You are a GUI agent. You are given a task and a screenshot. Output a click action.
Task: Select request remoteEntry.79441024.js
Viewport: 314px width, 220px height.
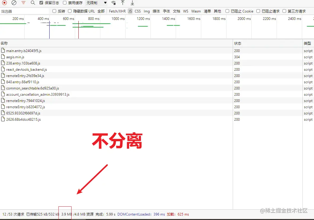[x=157, y=100]
